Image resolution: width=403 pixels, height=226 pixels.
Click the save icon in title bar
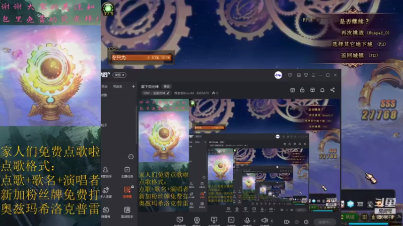299,75
